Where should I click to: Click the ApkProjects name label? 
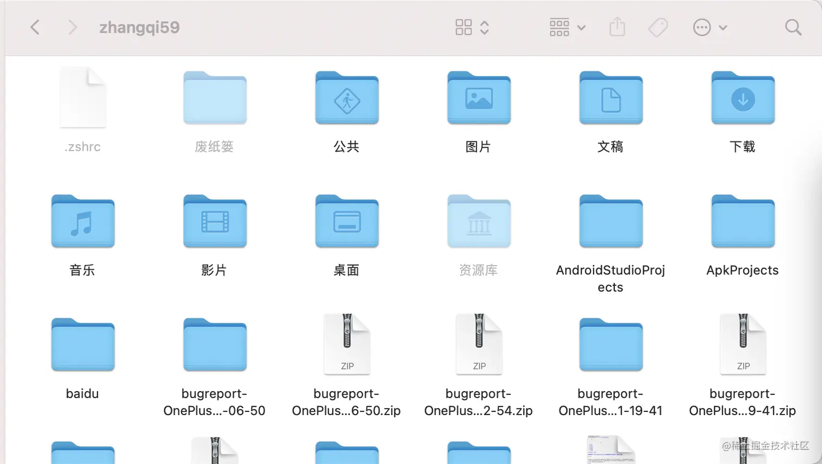743,271
